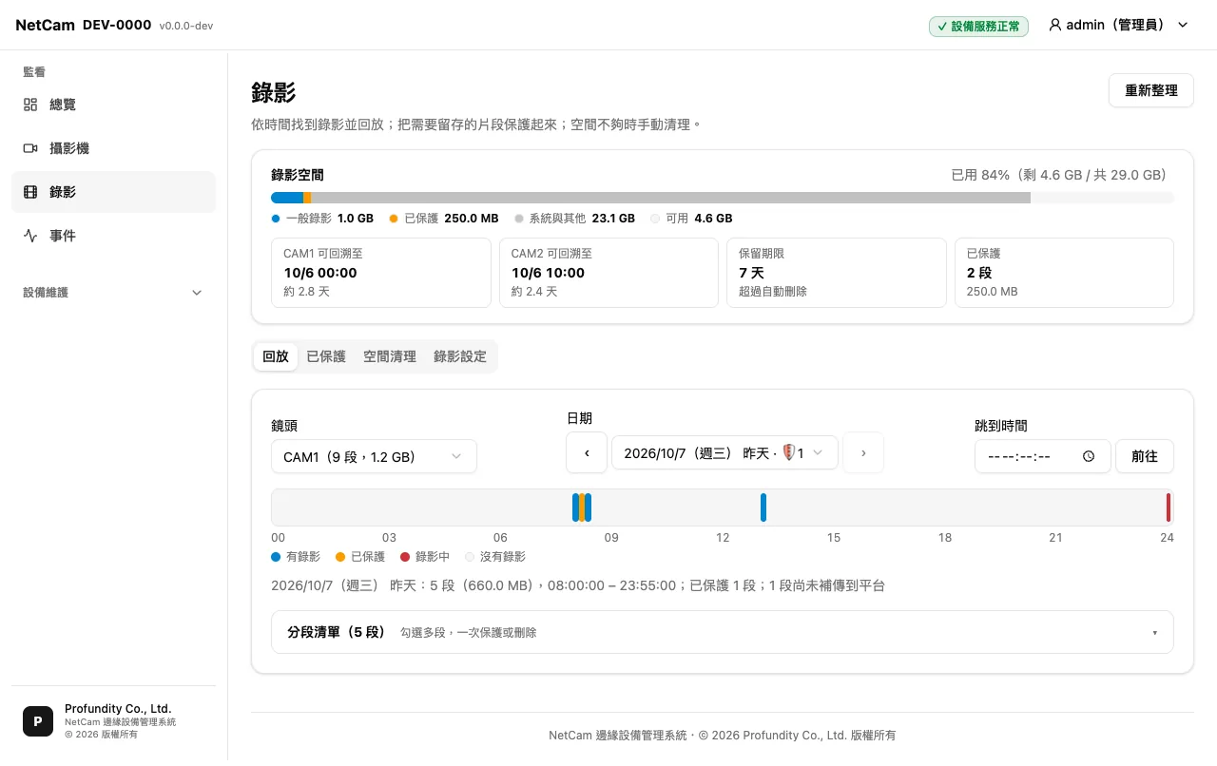Open the 錄影設定 tab
Screen dimensions: 1217x766
click(x=460, y=356)
